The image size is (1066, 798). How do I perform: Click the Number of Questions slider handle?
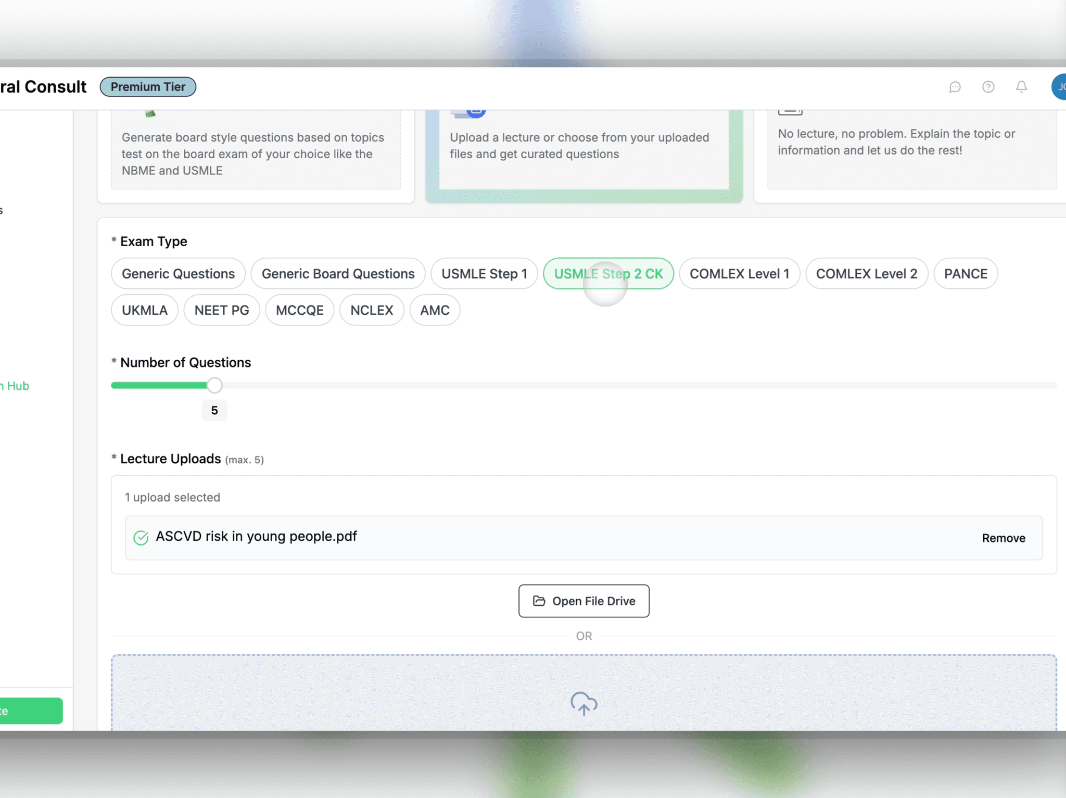[214, 385]
